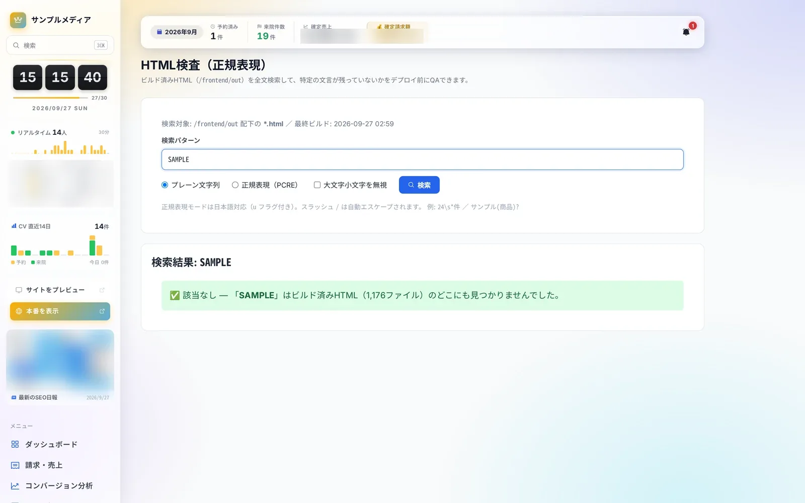Open 請求・売上 menu item
This screenshot has width=805, height=503.
60,465
